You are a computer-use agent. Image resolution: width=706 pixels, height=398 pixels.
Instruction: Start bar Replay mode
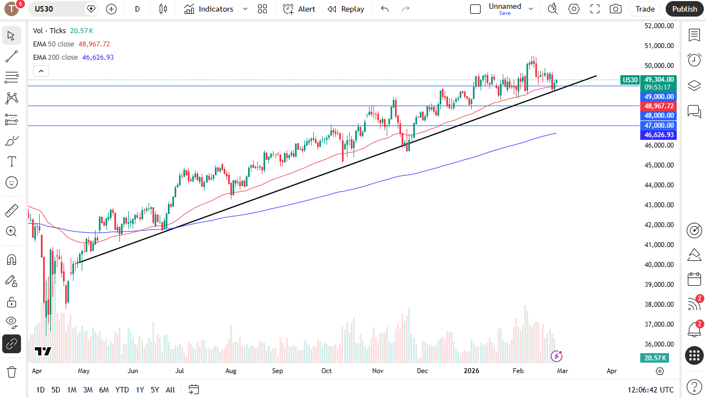pyautogui.click(x=346, y=9)
